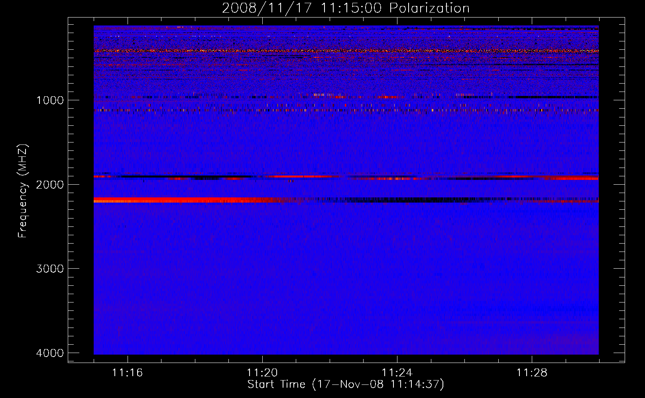Click the plot title '2008/11/17 11:15:00 Polarization'
This screenshot has height=398, width=645.
[346, 8]
